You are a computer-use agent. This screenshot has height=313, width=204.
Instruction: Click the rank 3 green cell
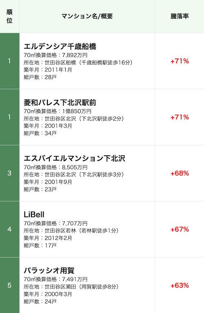pos(9,173)
